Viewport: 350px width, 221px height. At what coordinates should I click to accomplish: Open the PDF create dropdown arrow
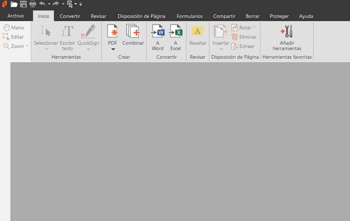113,49
